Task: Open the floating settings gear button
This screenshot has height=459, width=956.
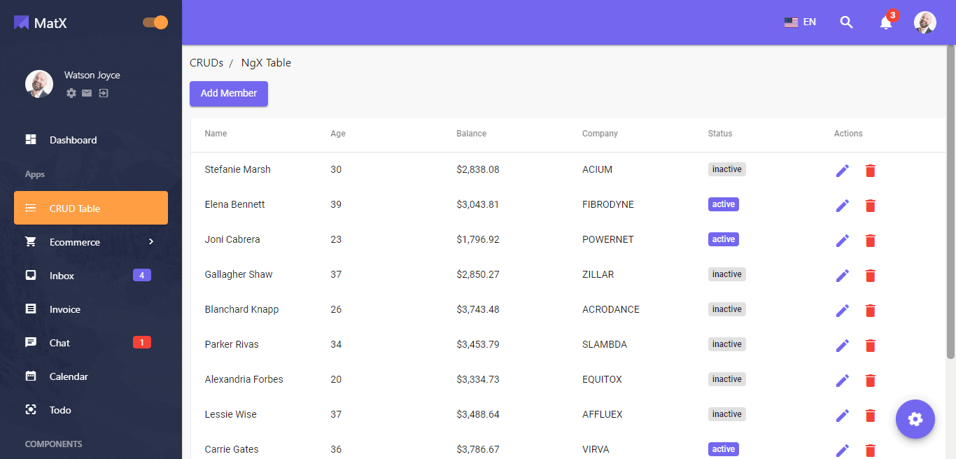Action: [x=915, y=419]
